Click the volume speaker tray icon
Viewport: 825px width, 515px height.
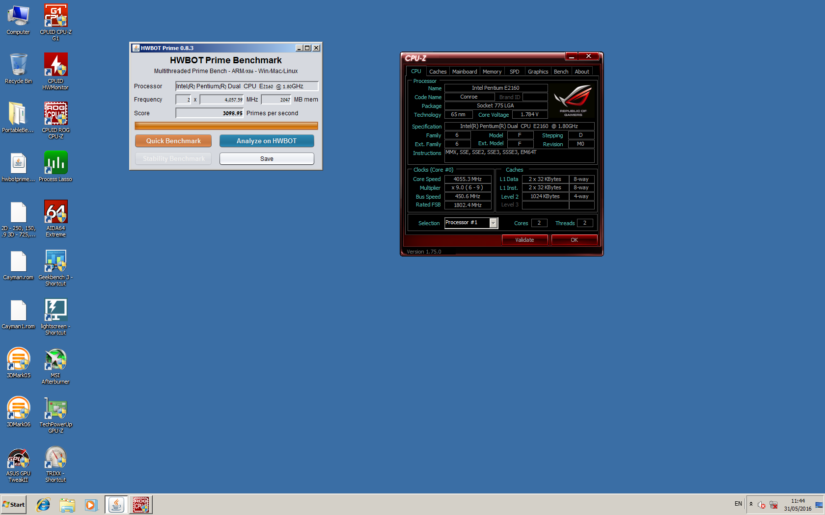[761, 505]
